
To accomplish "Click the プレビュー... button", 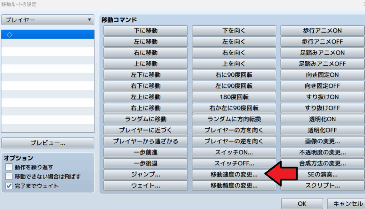I will (x=48, y=143).
